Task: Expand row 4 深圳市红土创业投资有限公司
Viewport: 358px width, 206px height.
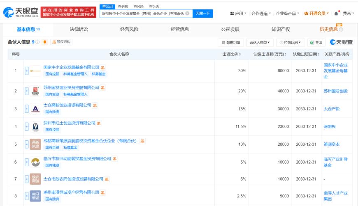Action: (x=27, y=126)
